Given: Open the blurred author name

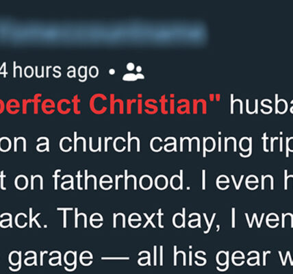Looking at the screenshot, I should 104,32.
